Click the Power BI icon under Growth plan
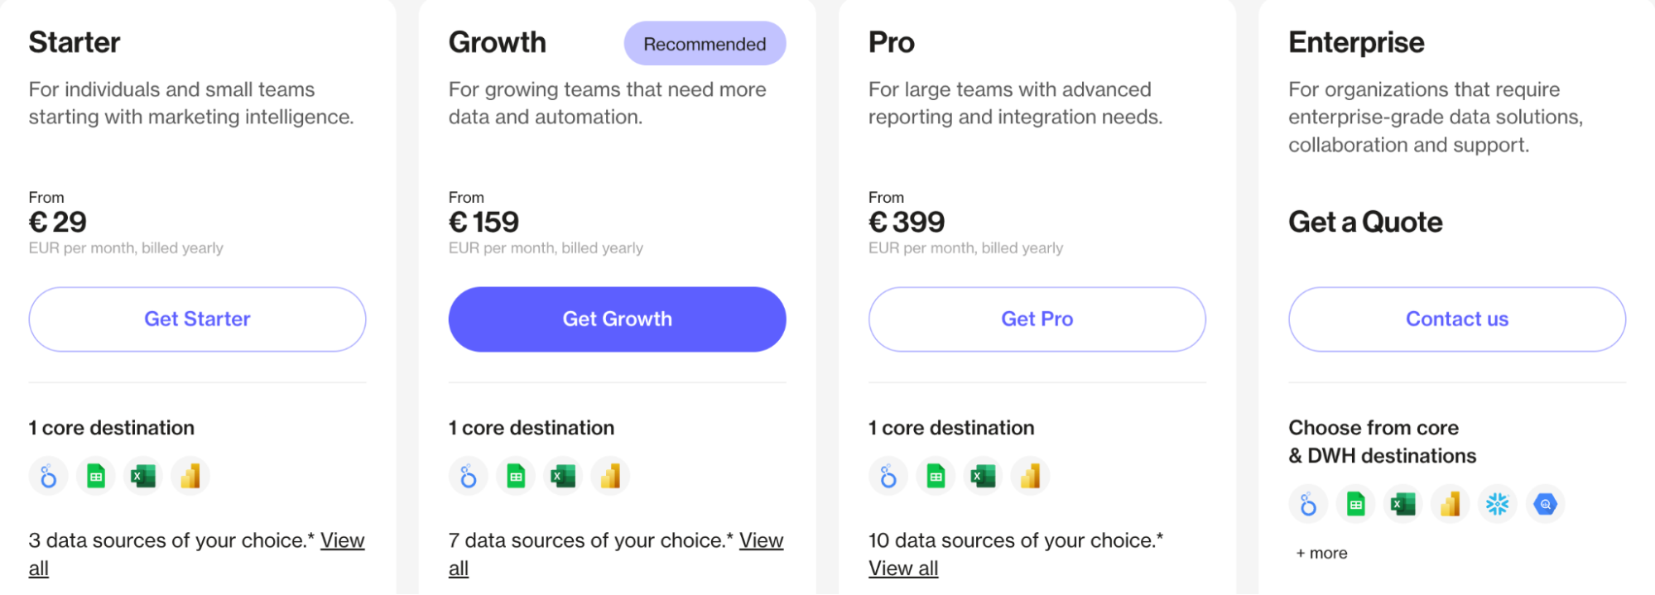Screen dimensions: 1655x595 pyautogui.click(x=610, y=476)
